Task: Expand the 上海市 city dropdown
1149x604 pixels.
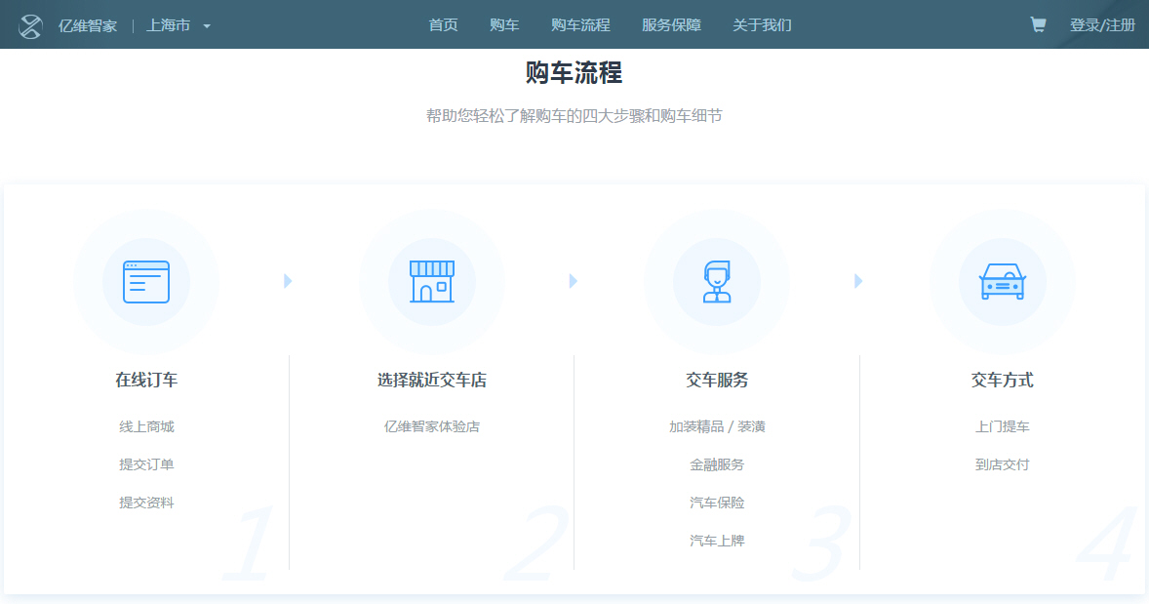Action: click(x=178, y=25)
